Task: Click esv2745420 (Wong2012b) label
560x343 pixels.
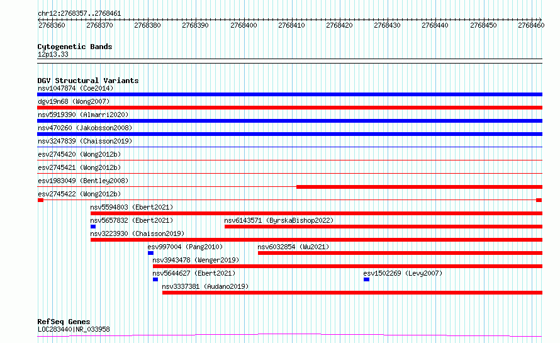Action: point(79,154)
